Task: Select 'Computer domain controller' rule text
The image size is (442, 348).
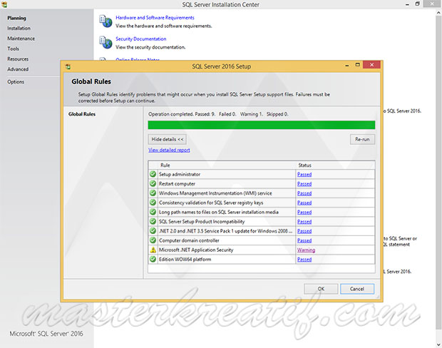Action: coord(189,240)
